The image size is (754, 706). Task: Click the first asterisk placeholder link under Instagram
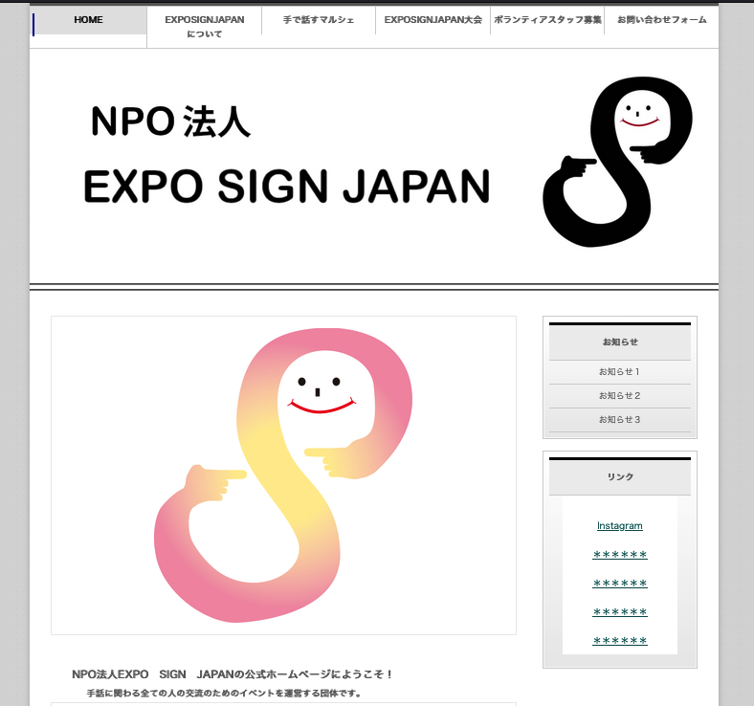click(x=619, y=555)
